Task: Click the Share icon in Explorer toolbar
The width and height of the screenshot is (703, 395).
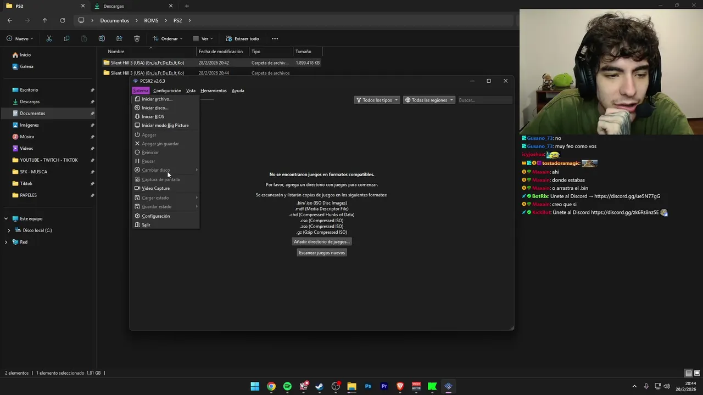Action: [x=119, y=38]
